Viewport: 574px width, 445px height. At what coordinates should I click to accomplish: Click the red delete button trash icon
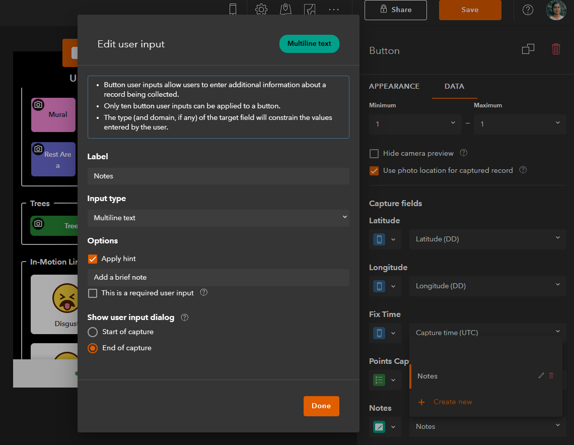coord(556,49)
